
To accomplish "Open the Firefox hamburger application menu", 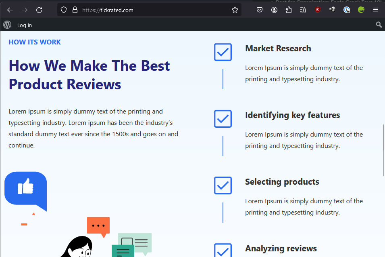I will point(376,10).
